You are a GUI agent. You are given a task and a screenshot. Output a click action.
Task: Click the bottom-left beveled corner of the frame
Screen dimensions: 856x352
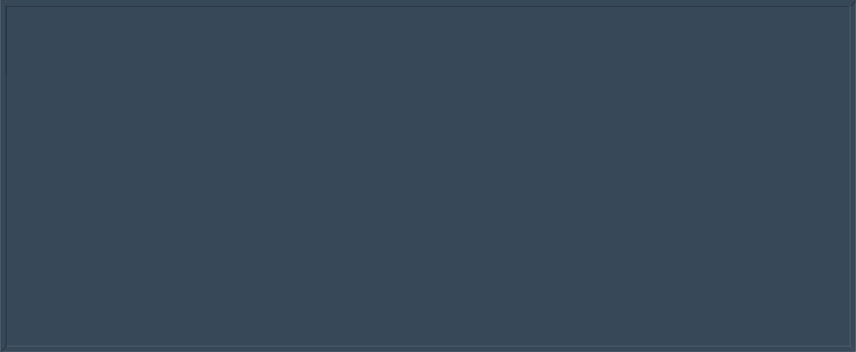click(3, 349)
